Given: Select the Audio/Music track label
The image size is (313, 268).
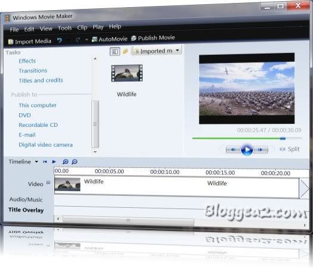Looking at the screenshot, I should pyautogui.click(x=26, y=200).
